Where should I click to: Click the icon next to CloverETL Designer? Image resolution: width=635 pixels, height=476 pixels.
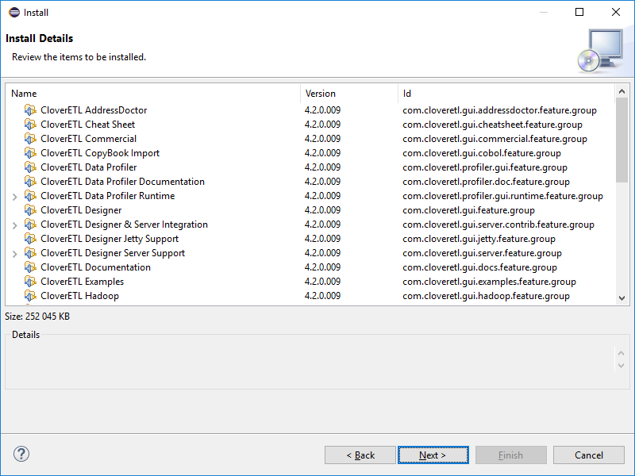[30, 210]
